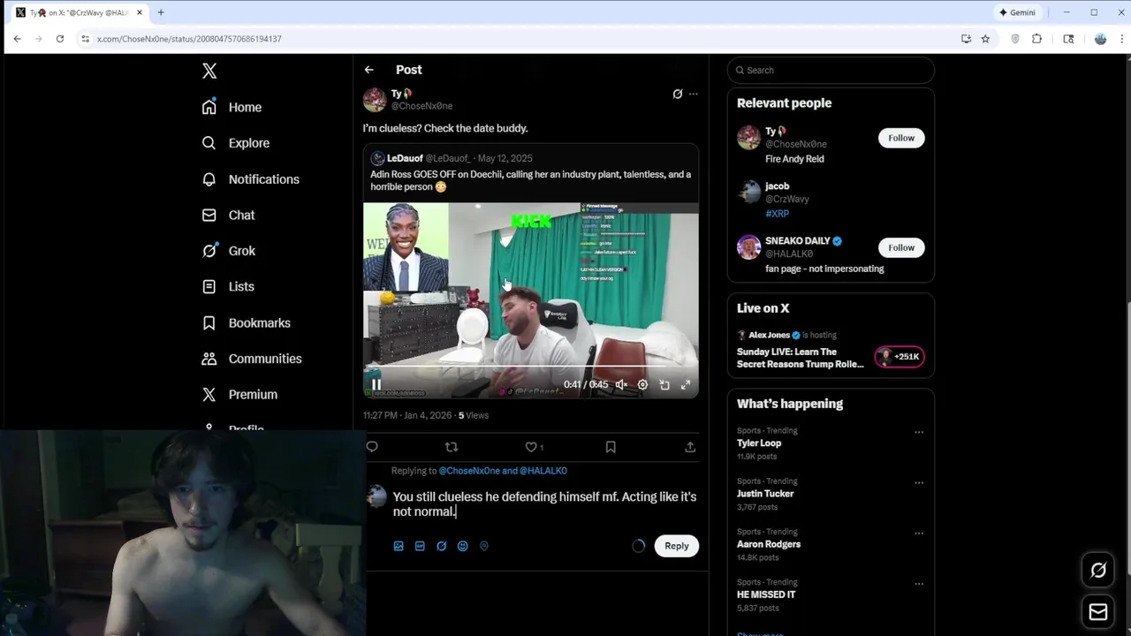Open the #XRP hashtag

778,214
